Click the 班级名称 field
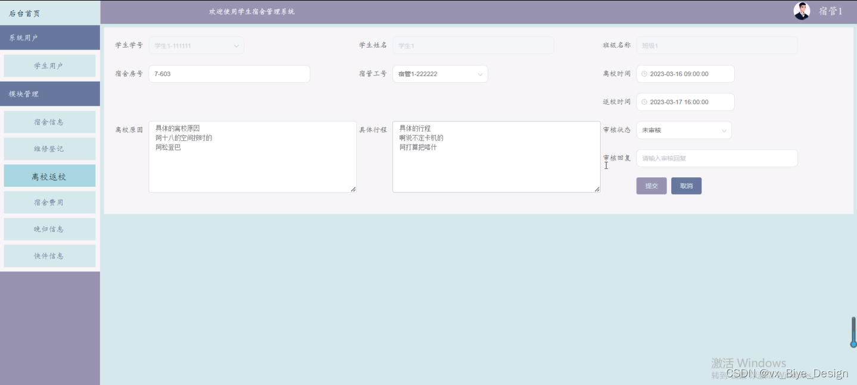This screenshot has height=385, width=857. click(x=717, y=45)
